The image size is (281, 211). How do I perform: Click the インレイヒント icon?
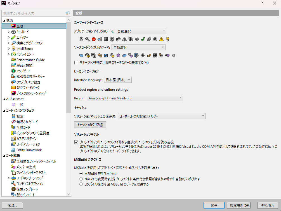tap(13, 54)
